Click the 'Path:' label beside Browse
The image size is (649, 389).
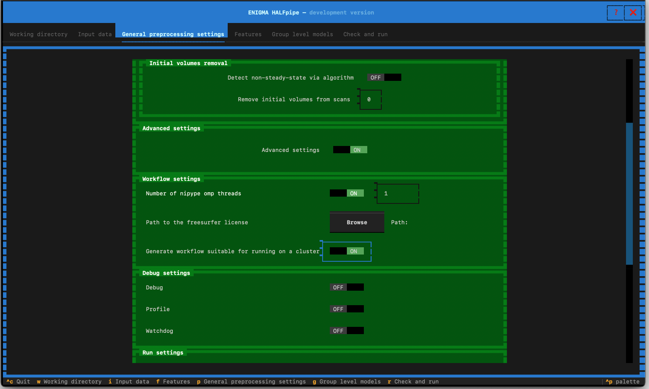[400, 222]
